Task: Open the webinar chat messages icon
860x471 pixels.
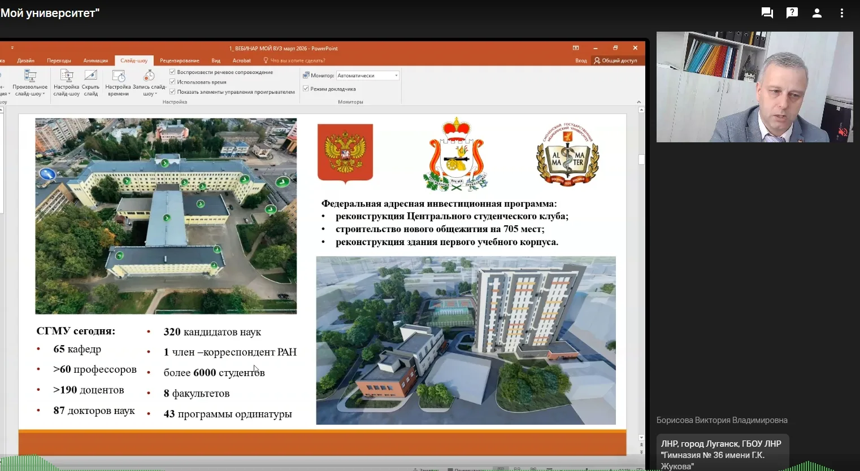Action: tap(767, 13)
